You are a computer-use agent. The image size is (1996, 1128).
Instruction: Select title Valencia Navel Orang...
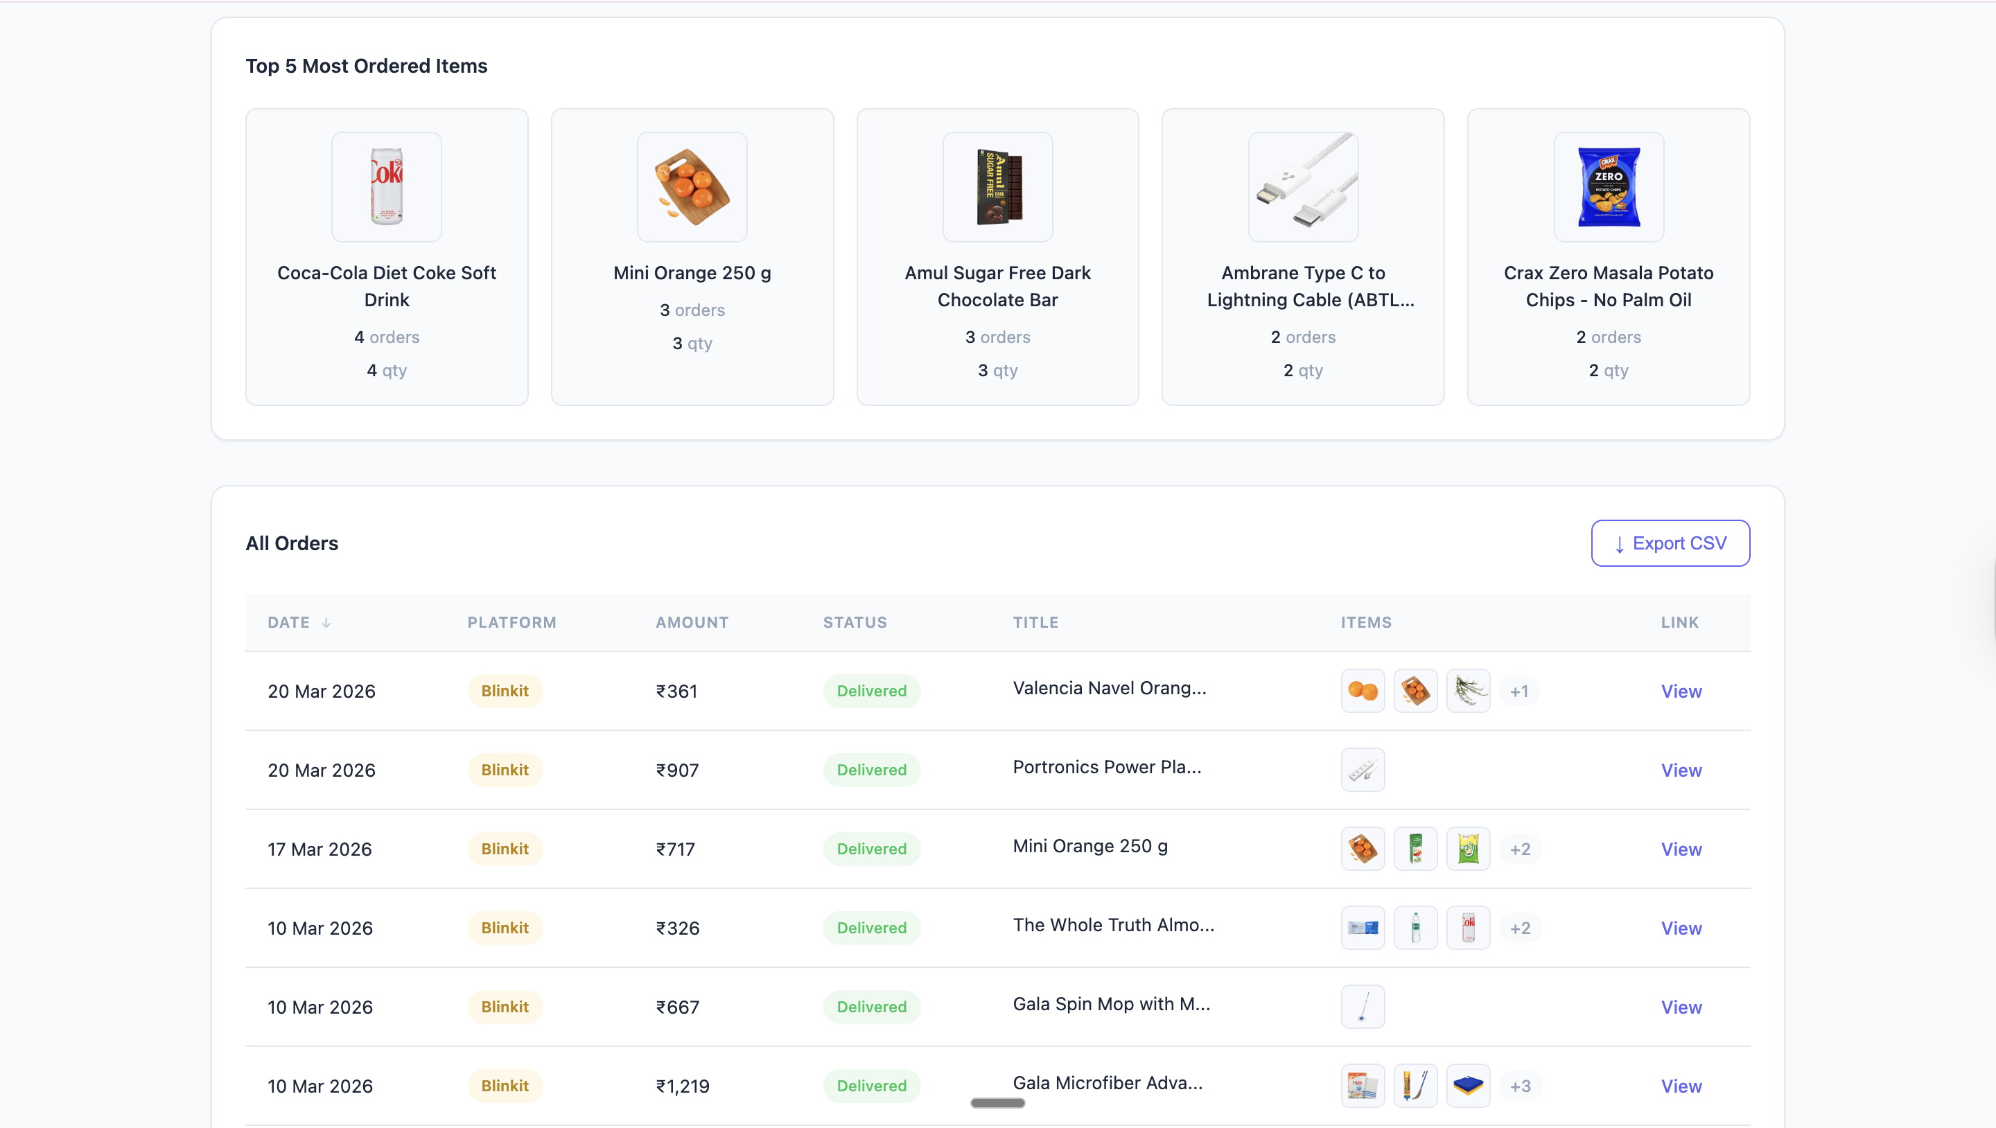pos(1109,688)
